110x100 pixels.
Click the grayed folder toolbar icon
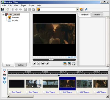29,9
